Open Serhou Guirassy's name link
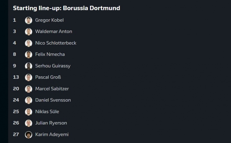Image resolution: width=231 pixels, height=143 pixels. point(53,66)
